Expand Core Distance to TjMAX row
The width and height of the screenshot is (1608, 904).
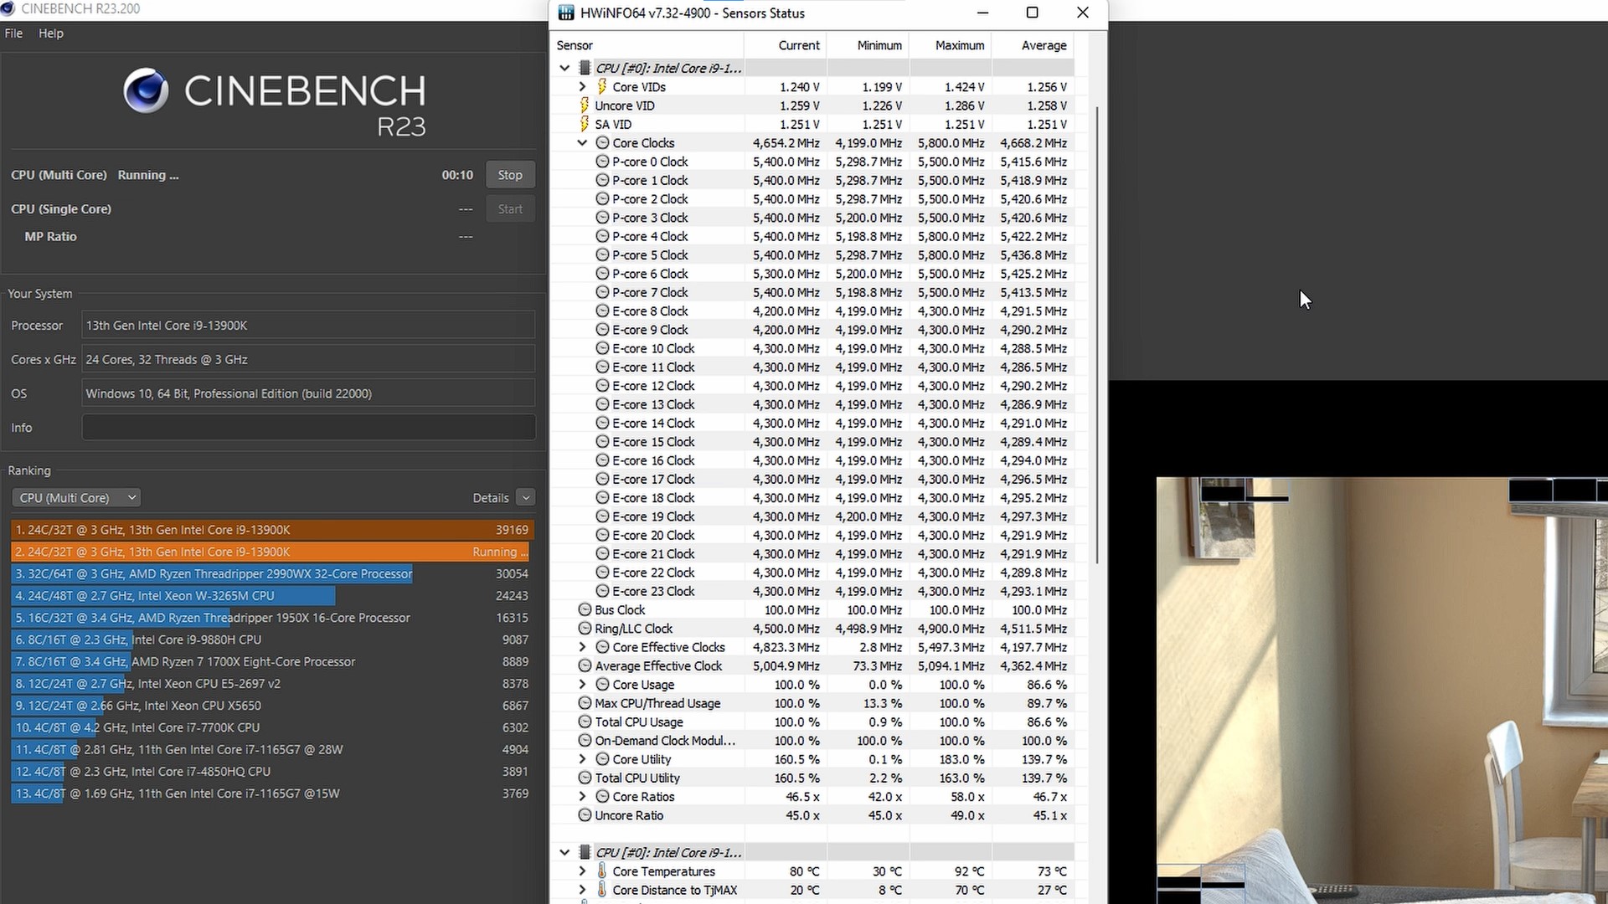tap(582, 890)
